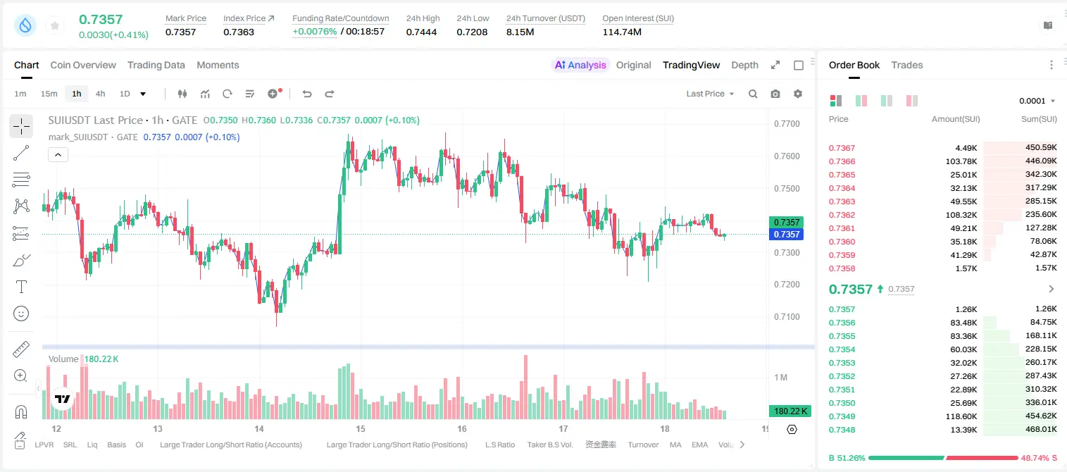The width and height of the screenshot is (1067, 472).
Task: Click the AI Analysis button
Action: pos(580,65)
